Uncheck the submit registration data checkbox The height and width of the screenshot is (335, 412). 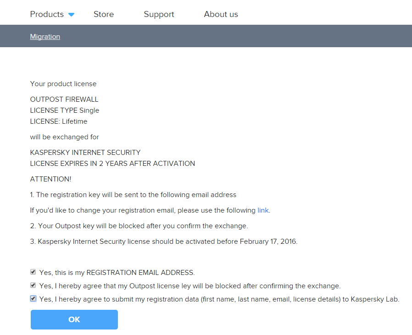pos(33,299)
